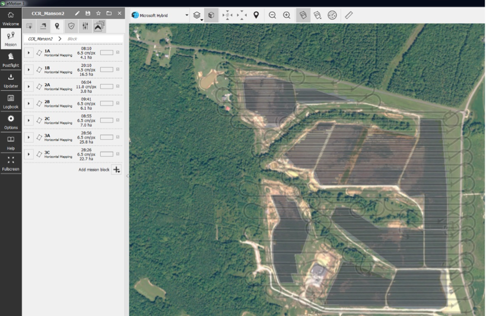Click the color box for block 2A

point(107,87)
